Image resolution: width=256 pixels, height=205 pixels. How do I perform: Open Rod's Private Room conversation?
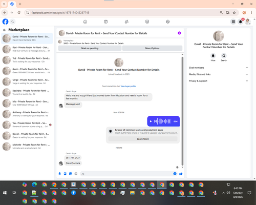coord(27,49)
